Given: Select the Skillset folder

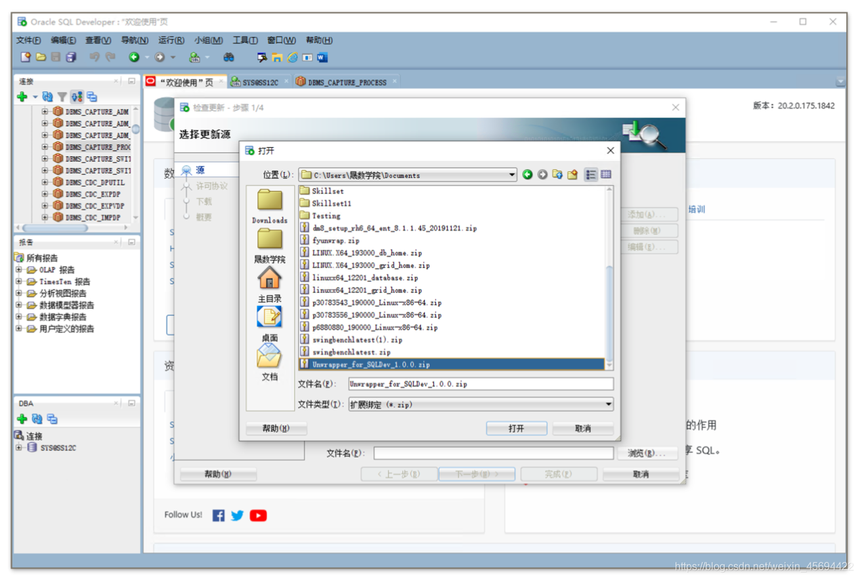Looking at the screenshot, I should coord(328,191).
